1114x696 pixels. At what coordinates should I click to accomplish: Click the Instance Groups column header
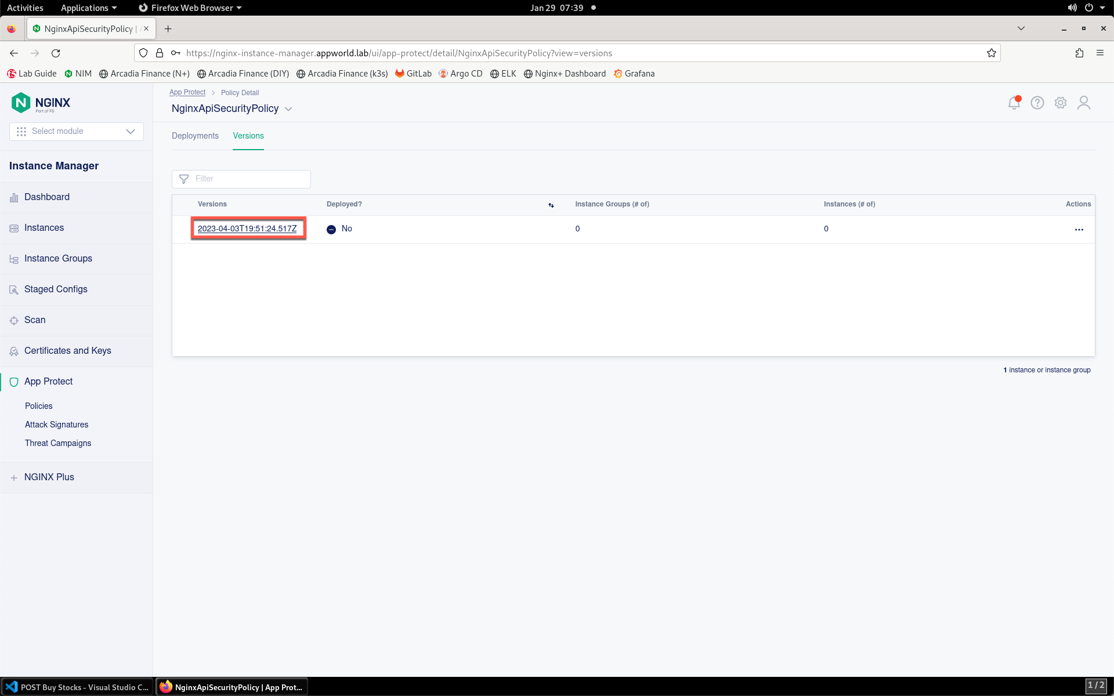coord(612,204)
